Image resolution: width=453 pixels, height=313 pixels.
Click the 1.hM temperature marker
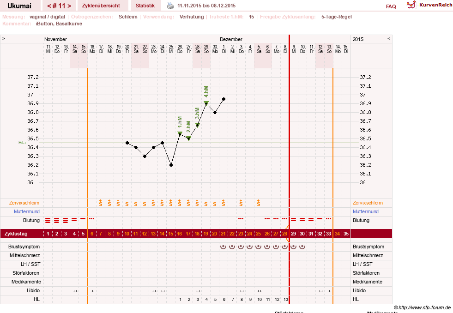click(180, 133)
